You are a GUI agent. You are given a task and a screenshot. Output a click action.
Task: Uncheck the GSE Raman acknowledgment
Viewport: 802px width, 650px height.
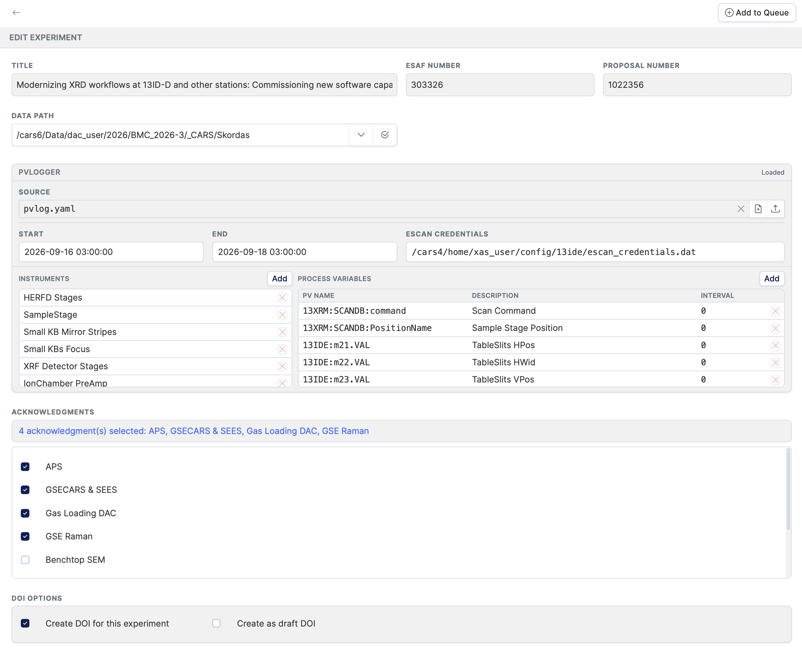click(x=25, y=536)
